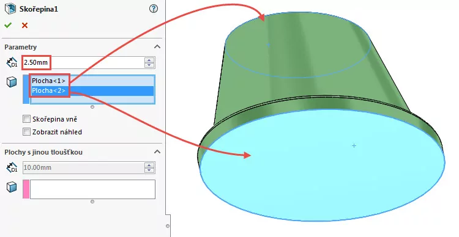
Task: Collapse the Parametry section
Action: (157, 47)
